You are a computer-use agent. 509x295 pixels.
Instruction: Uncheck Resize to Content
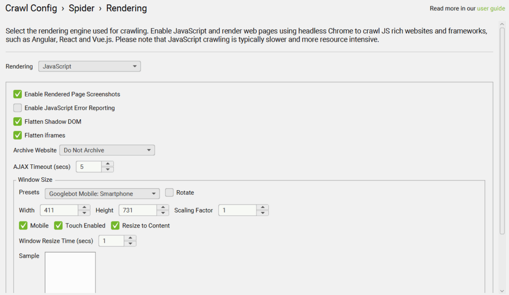(x=115, y=225)
